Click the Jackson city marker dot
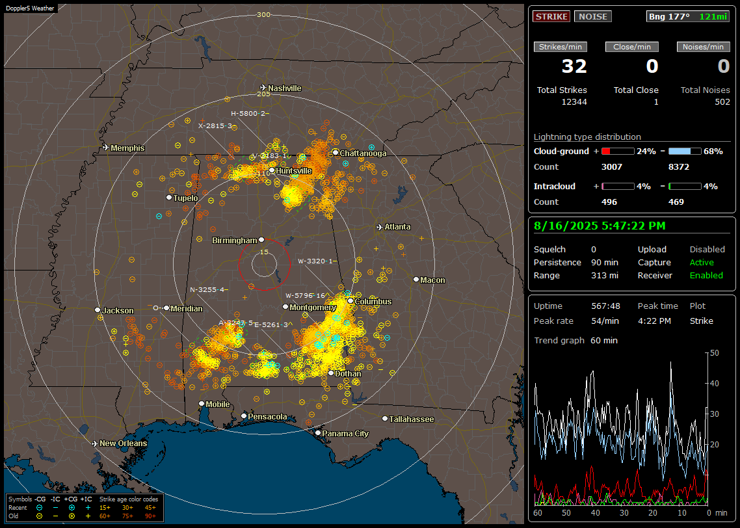Viewport: 740px width, 528px height. pyautogui.click(x=98, y=310)
